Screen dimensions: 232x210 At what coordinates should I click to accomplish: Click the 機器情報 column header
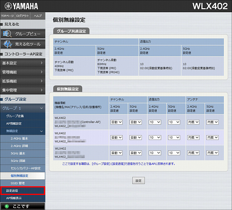81,105
